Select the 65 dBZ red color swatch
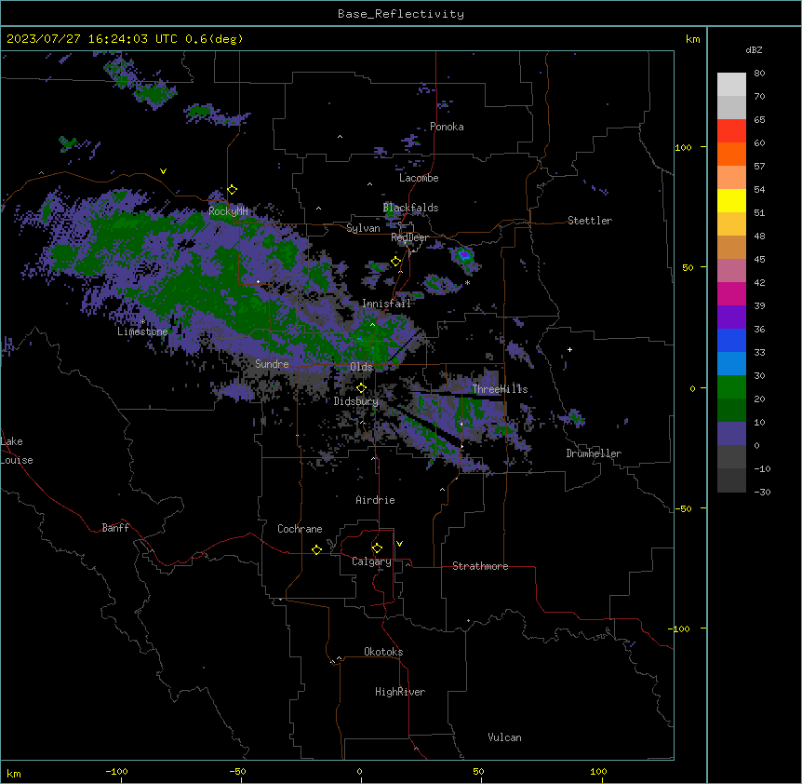Screen dimensions: 802x784 tap(731, 130)
